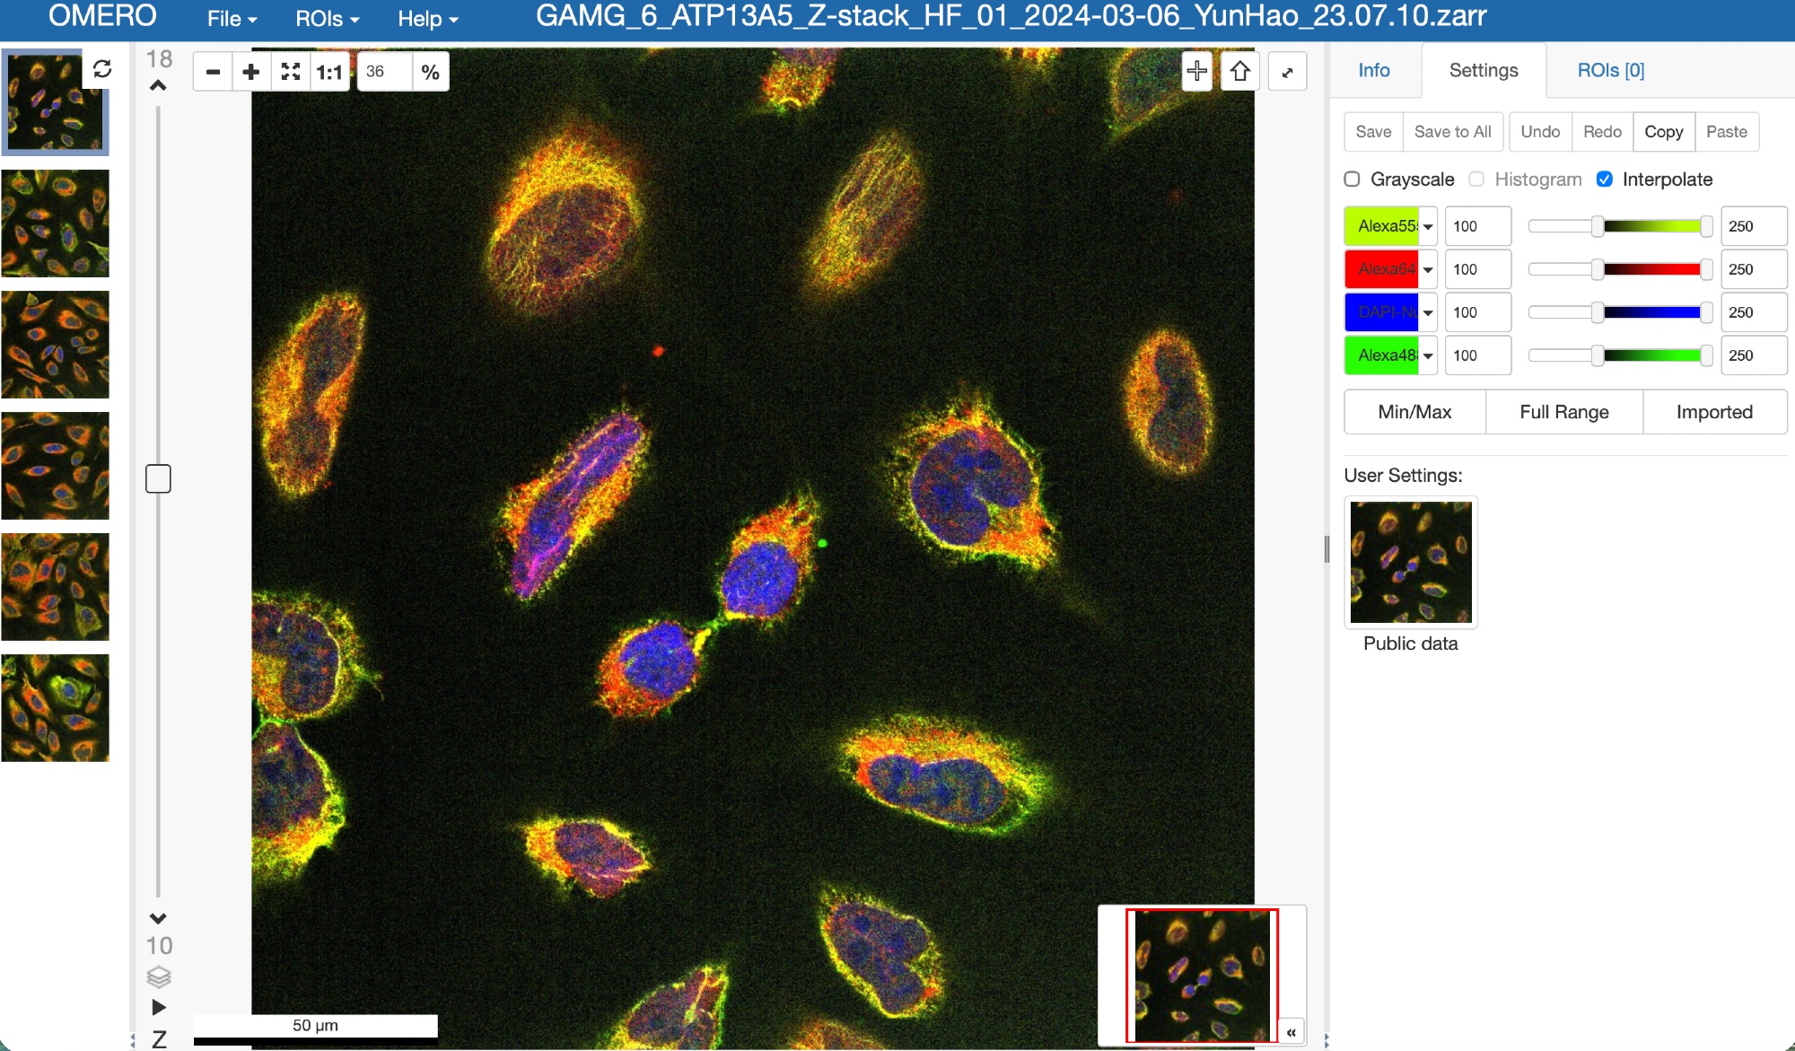Switch to the Info tab

click(x=1373, y=70)
